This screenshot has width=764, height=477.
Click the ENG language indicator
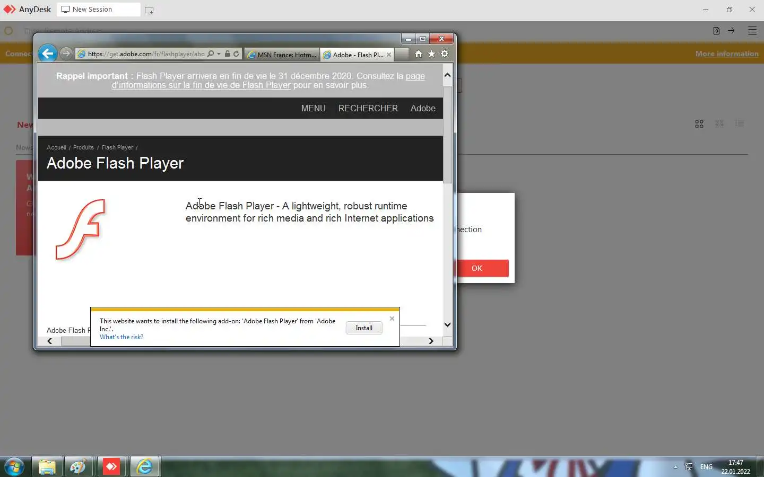coord(706,467)
